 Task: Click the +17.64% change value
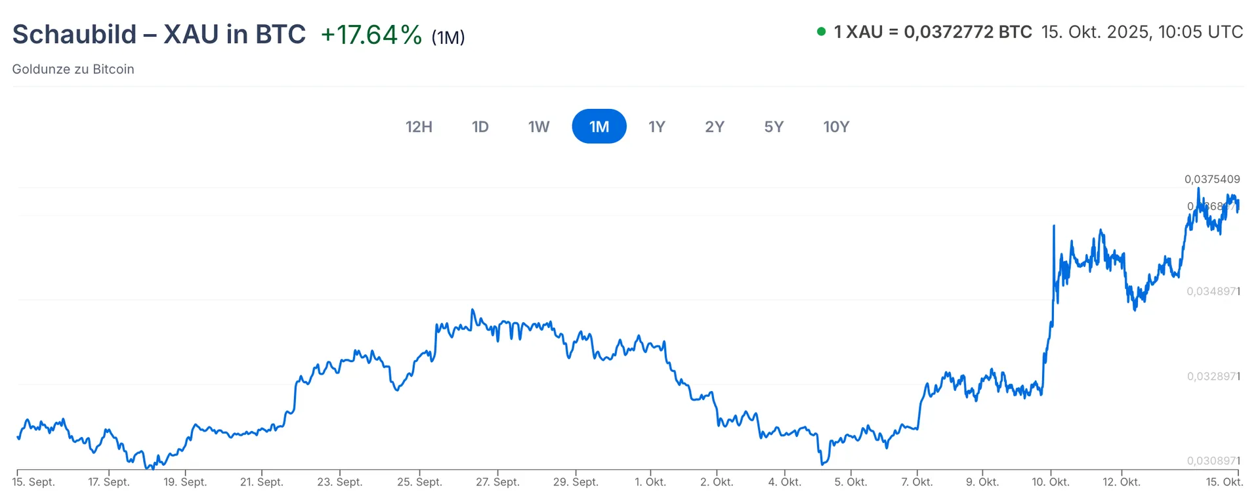tap(371, 35)
